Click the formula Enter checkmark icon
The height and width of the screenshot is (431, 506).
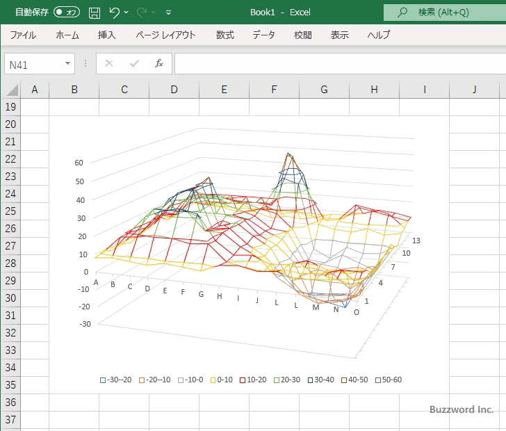coord(134,63)
